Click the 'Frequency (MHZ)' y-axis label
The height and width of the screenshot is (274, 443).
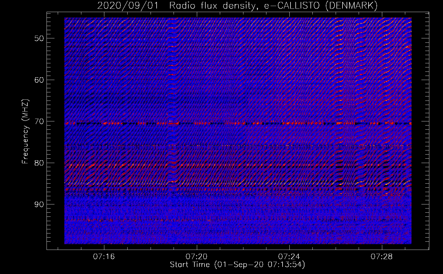pos(25,132)
